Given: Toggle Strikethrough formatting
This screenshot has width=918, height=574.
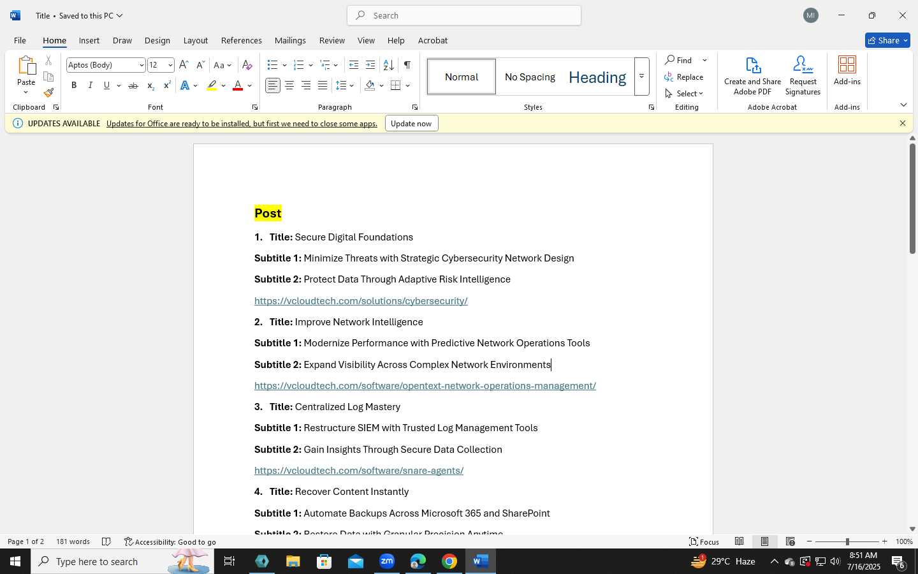Looking at the screenshot, I should pyautogui.click(x=133, y=85).
